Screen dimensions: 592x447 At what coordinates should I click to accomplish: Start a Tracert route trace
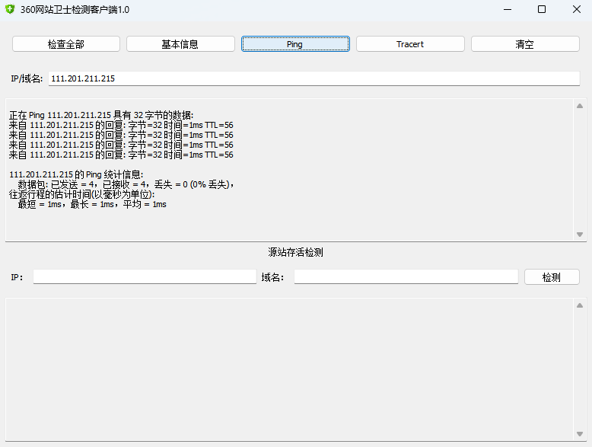410,44
